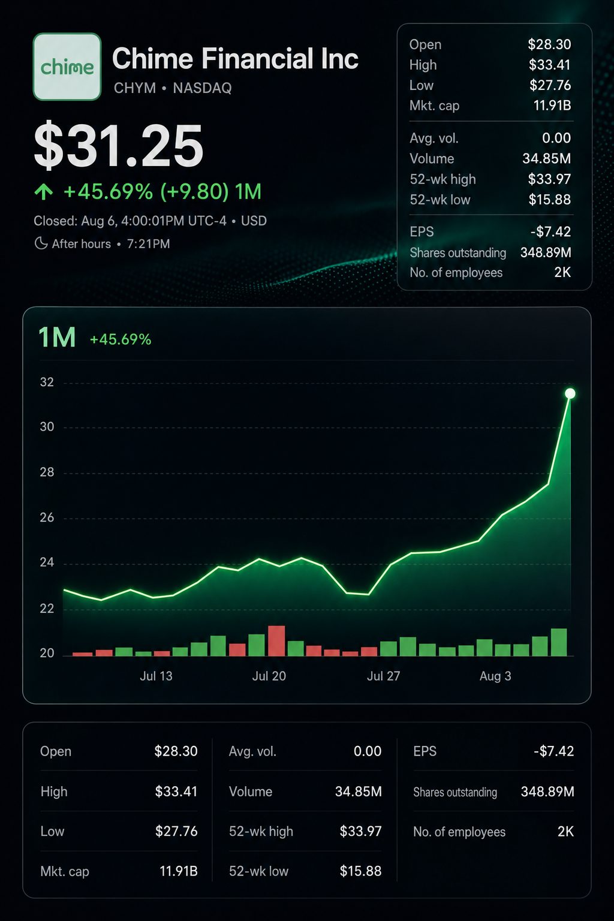
Task: Click 11.91B Mkt. cap in the bottom stats table
Action: tap(179, 871)
